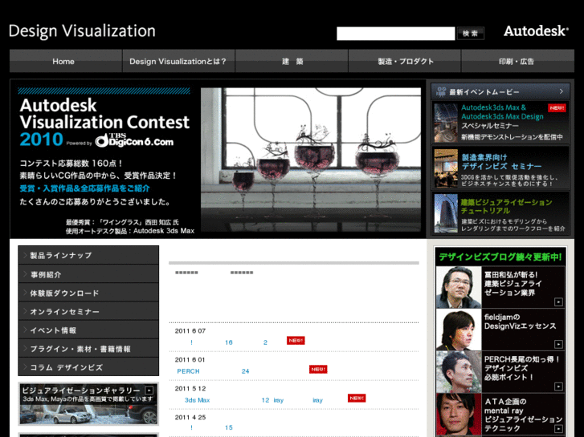Click the 2011 5 12 date text
584x437 pixels.
[190, 389]
